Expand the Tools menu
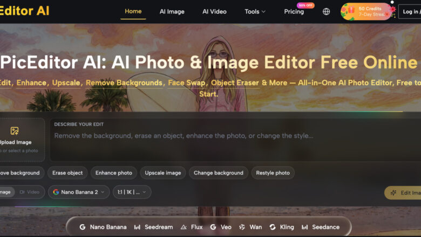This screenshot has height=237, width=421. tap(255, 11)
